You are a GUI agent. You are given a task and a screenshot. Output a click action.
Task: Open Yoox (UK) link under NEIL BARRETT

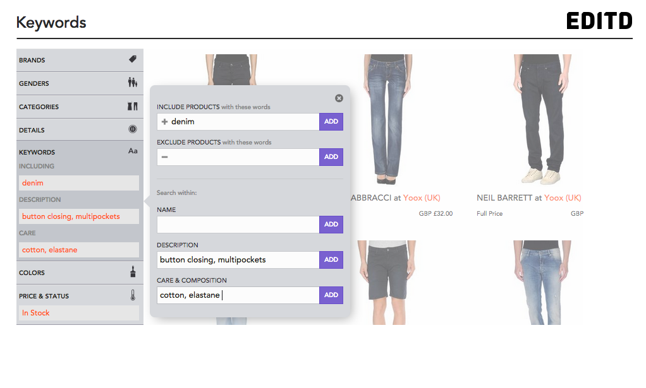[563, 197]
